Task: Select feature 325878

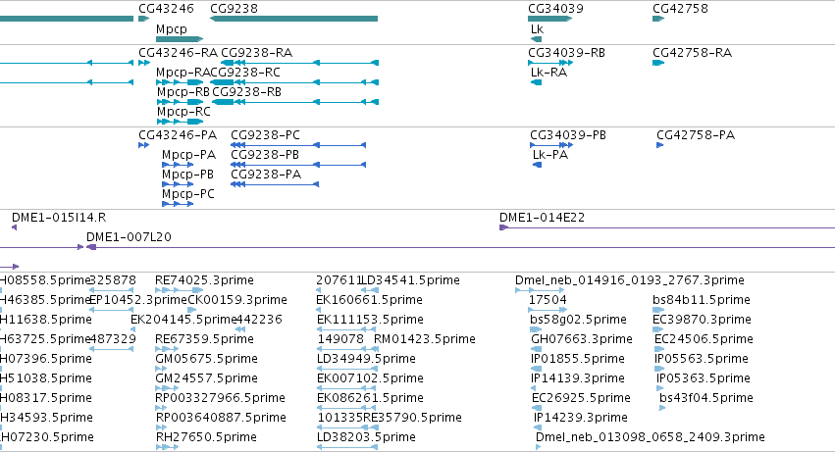Action: [113, 280]
